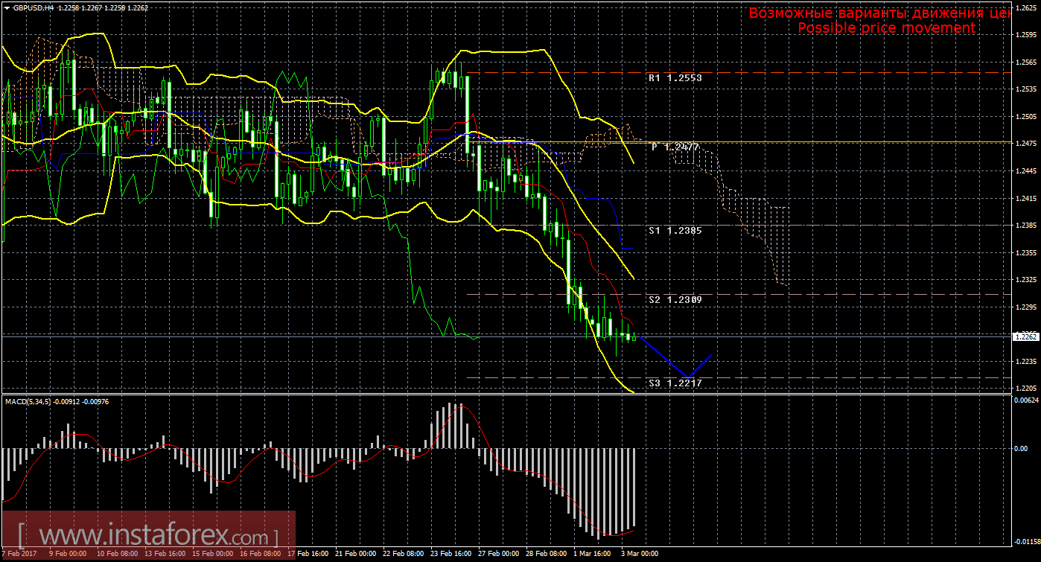The image size is (1041, 562).
Task: Click the R1 1.2553 resistance label
Action: coord(675,77)
